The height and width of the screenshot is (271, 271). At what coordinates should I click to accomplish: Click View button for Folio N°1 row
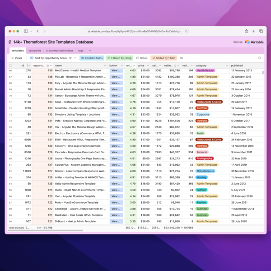pyautogui.click(x=116, y=146)
